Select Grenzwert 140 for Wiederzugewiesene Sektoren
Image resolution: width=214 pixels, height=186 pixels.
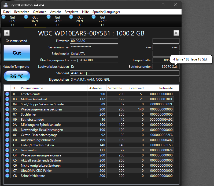141,109
